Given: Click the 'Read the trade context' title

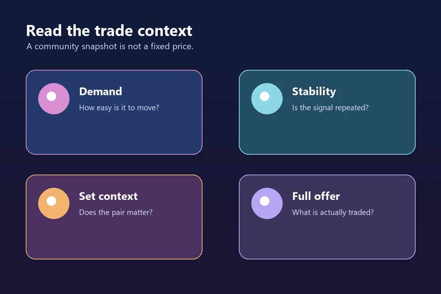Looking at the screenshot, I should tap(109, 31).
